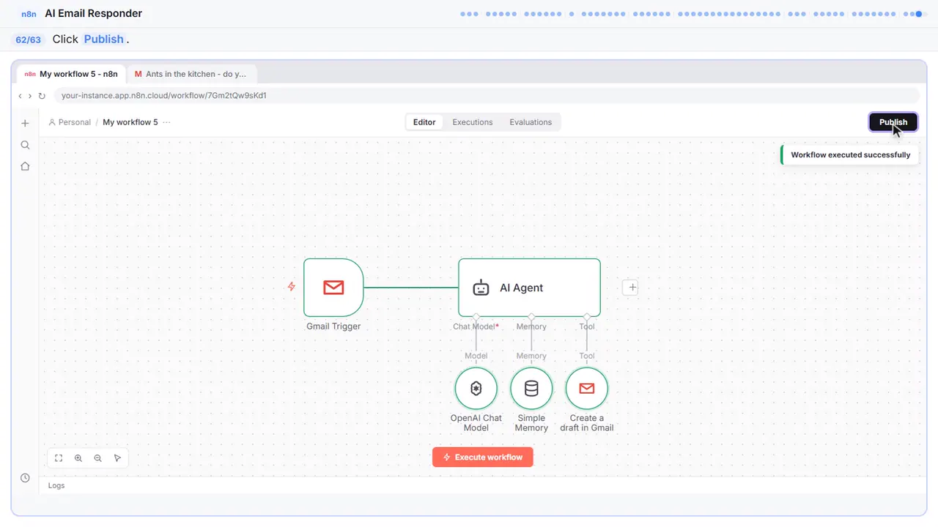
Task: Expand the Logs panel
Action: coord(56,485)
